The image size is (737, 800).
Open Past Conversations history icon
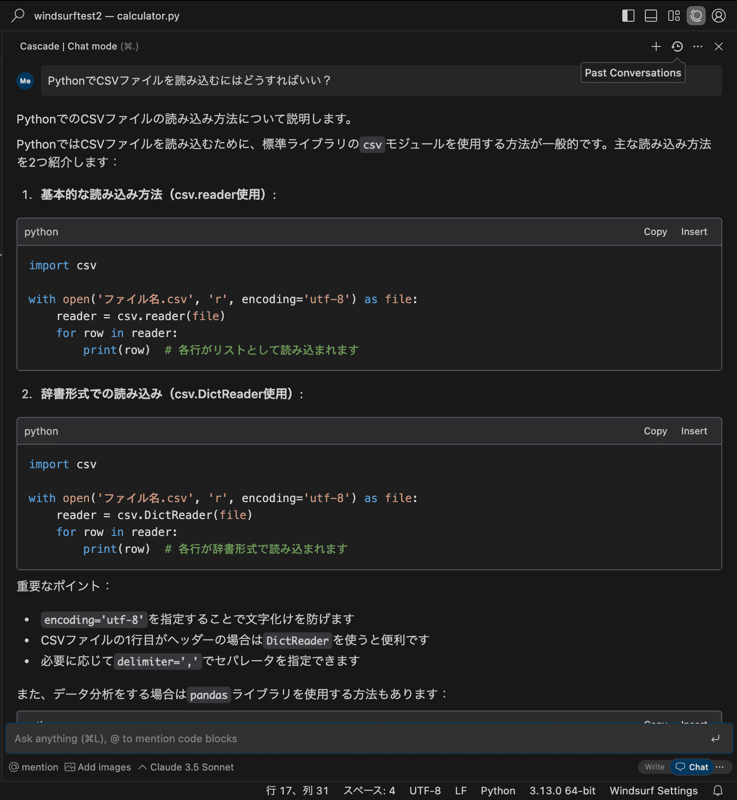tap(677, 46)
